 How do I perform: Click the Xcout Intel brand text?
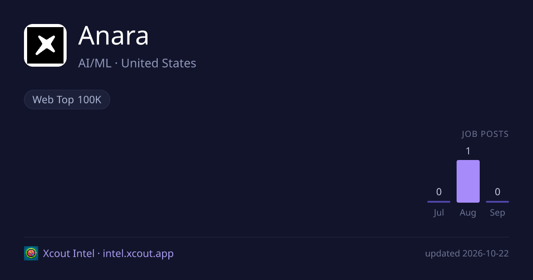69,254
